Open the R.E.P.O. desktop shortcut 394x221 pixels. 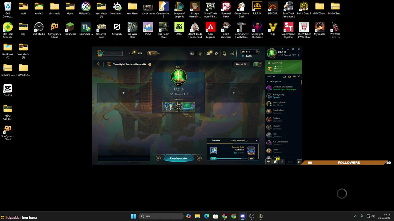[x=257, y=9]
